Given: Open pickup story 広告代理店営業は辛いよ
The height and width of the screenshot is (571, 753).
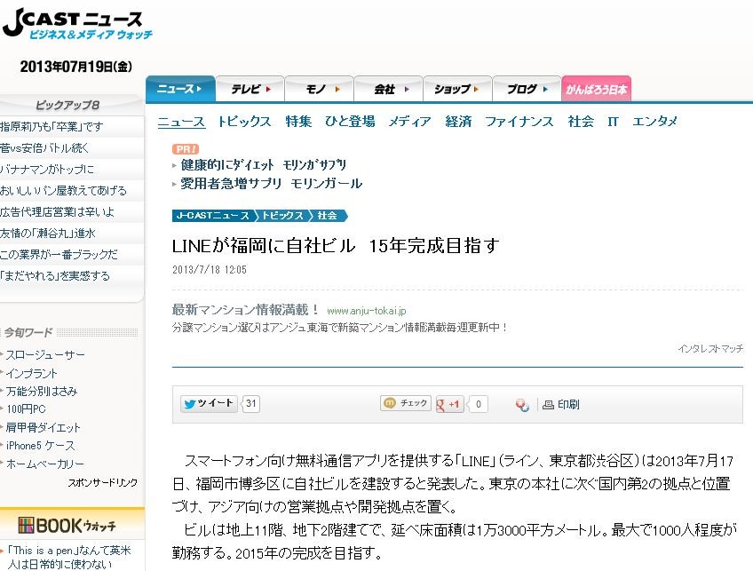Looking at the screenshot, I should coord(57,211).
